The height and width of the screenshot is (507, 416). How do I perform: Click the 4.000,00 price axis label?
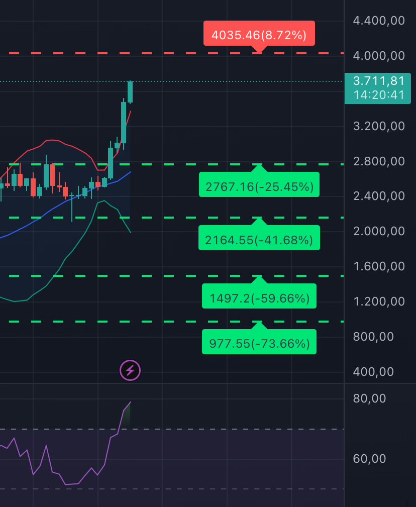[x=379, y=56]
